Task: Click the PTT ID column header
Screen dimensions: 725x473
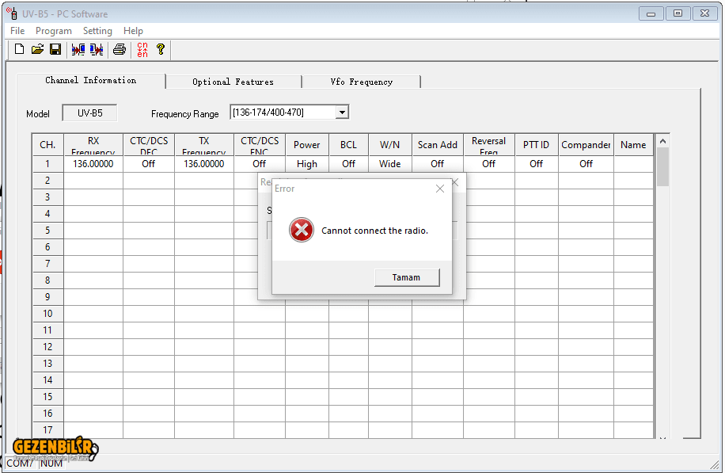Action: [x=537, y=145]
